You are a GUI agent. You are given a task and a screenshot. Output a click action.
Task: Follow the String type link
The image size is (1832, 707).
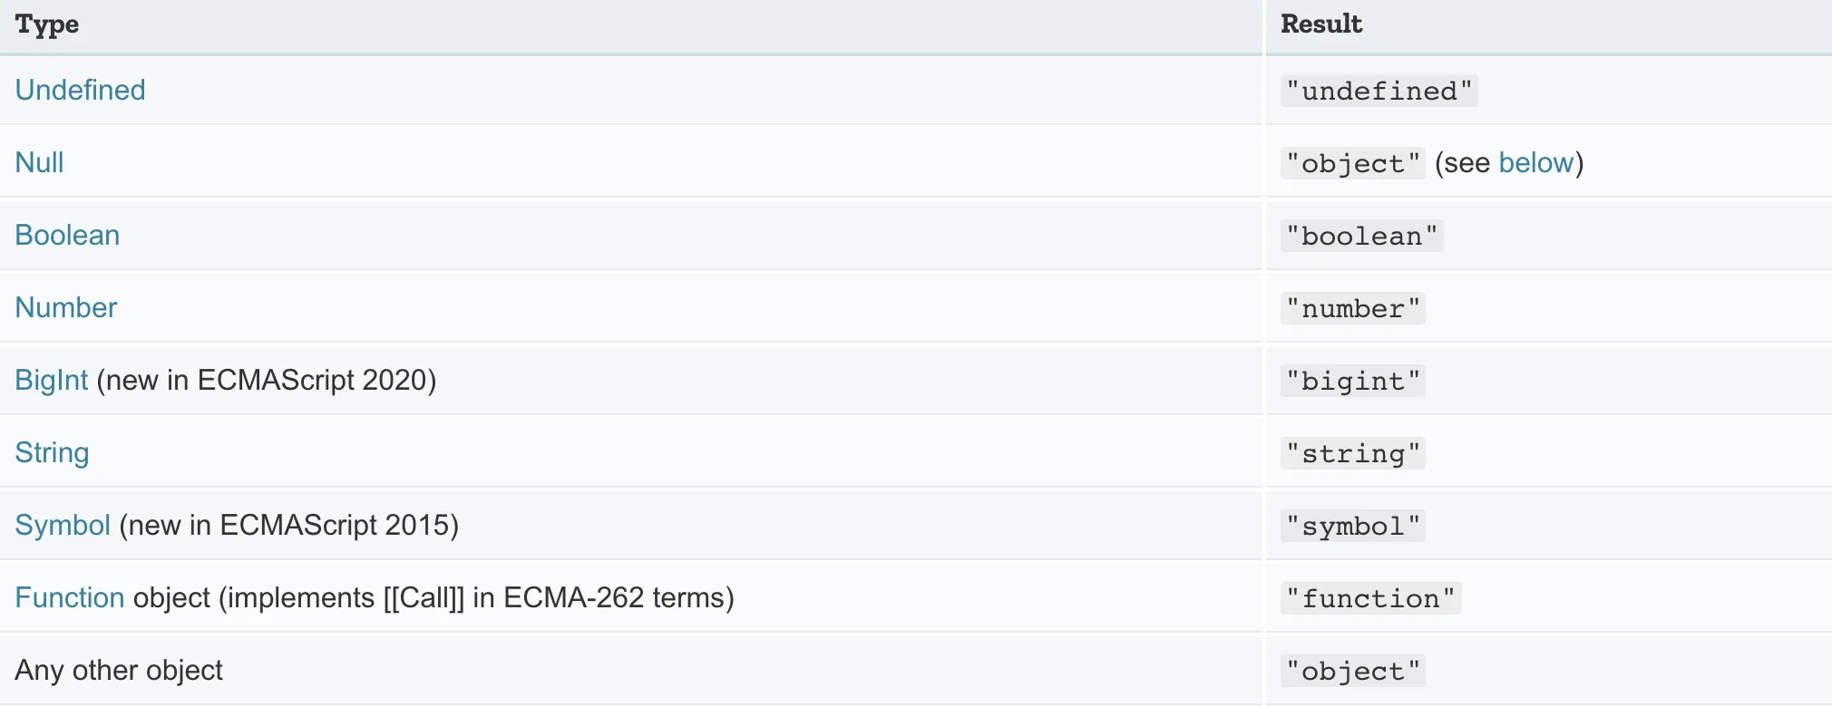pyautogui.click(x=52, y=452)
